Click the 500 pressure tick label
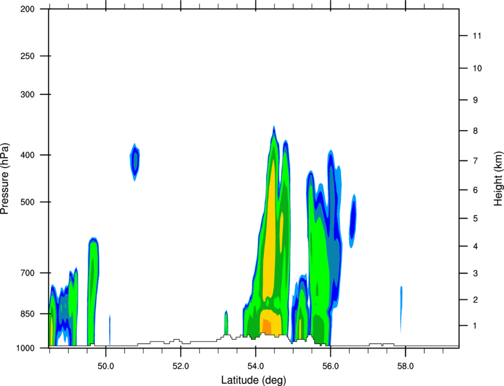 click(x=27, y=202)
